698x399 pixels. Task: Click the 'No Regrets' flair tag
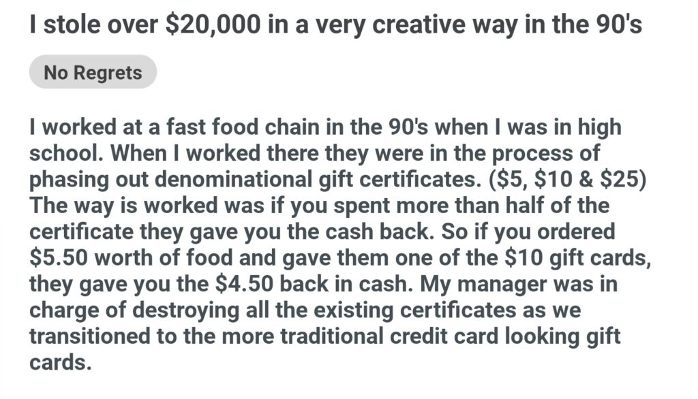(93, 73)
